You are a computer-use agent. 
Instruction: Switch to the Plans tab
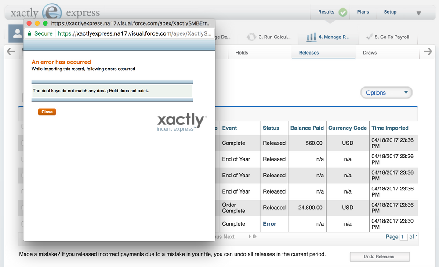pos(363,12)
